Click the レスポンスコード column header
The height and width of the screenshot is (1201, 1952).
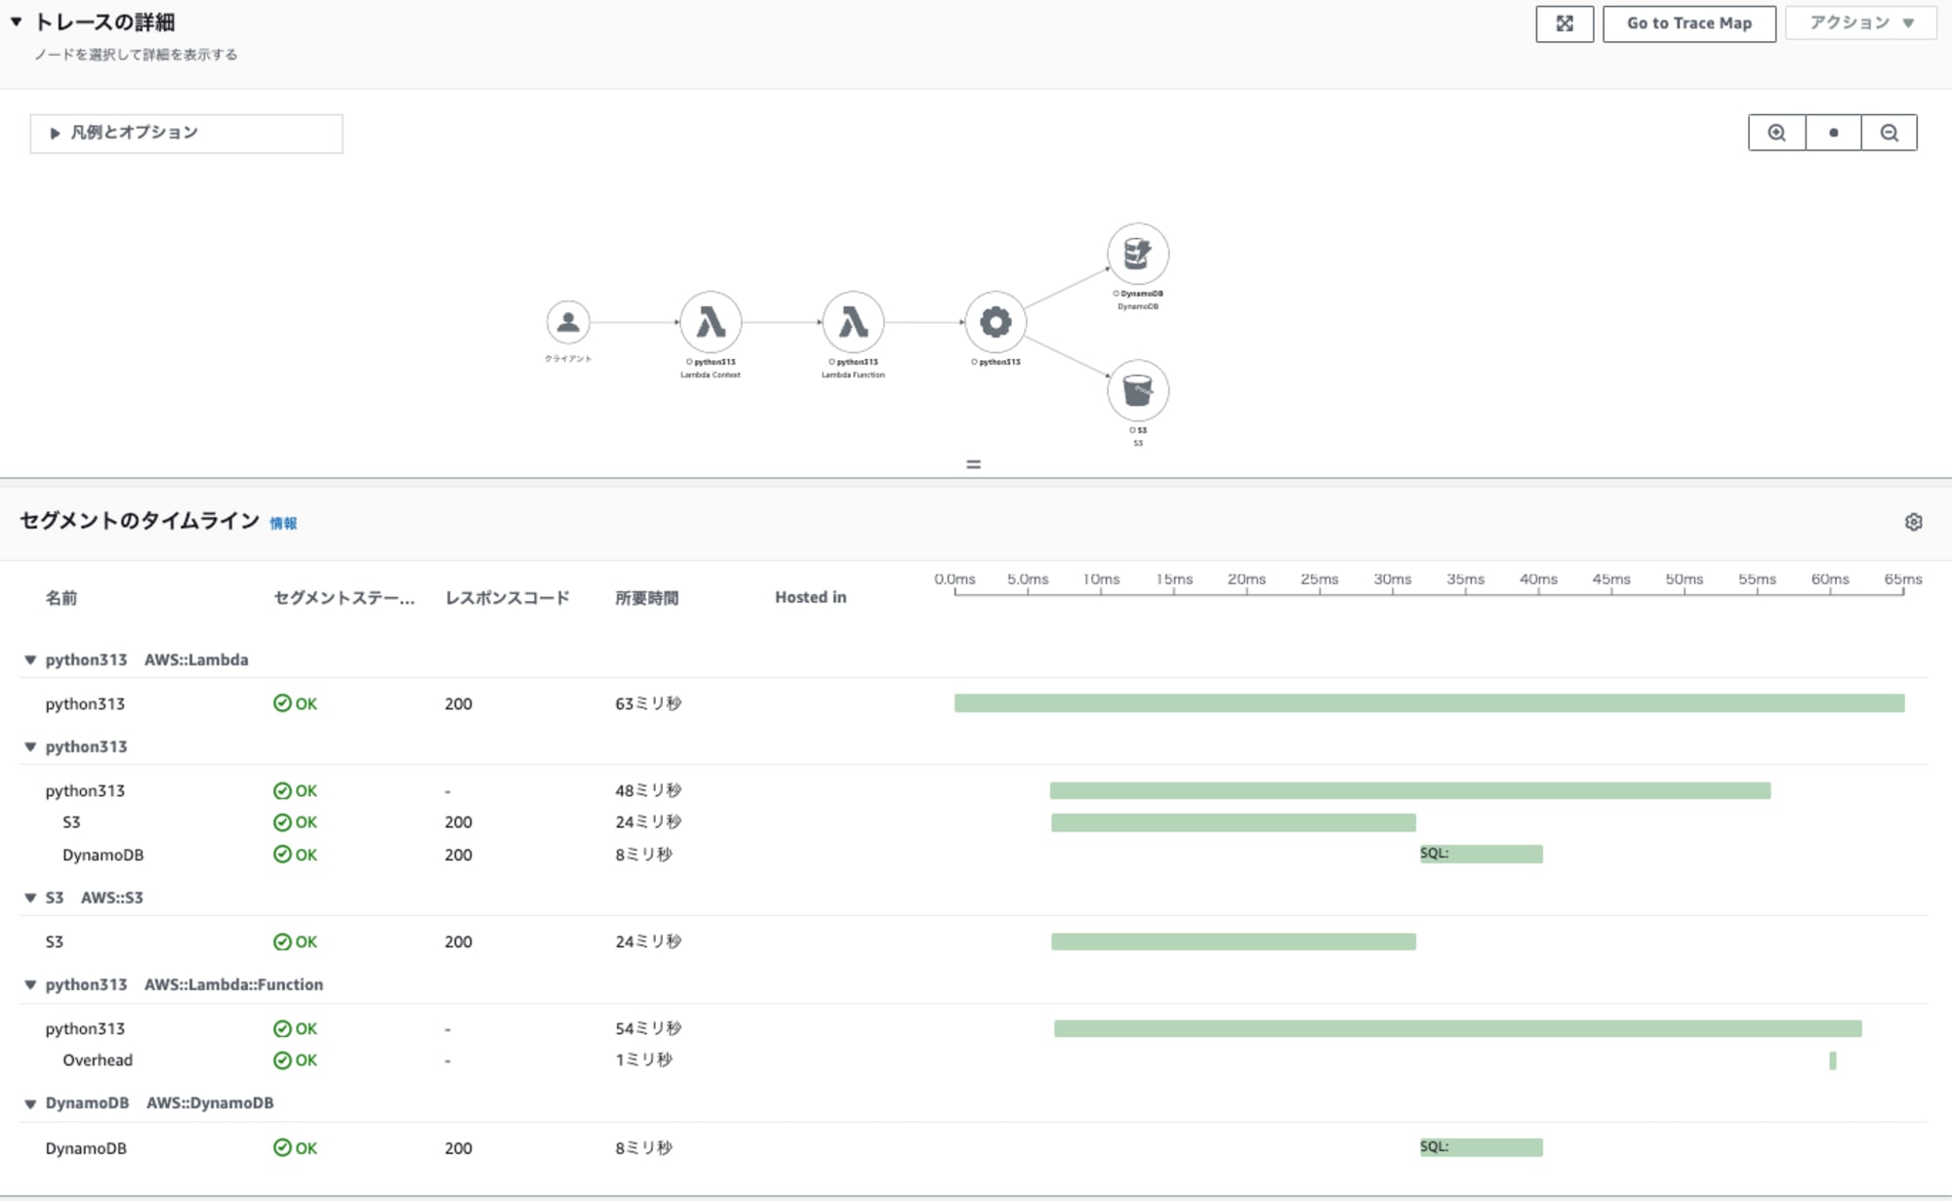click(508, 598)
